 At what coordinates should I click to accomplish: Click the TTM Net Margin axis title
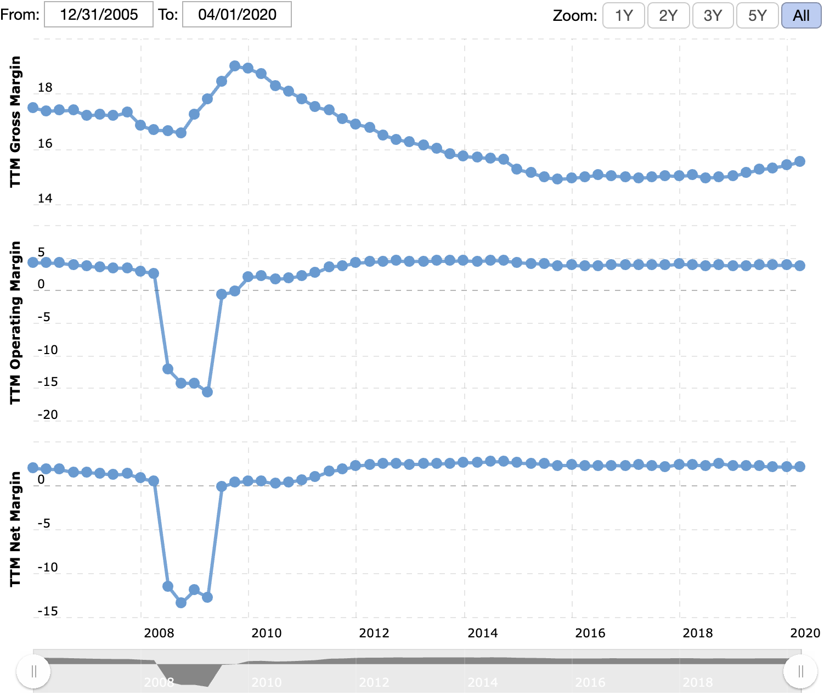click(x=15, y=529)
